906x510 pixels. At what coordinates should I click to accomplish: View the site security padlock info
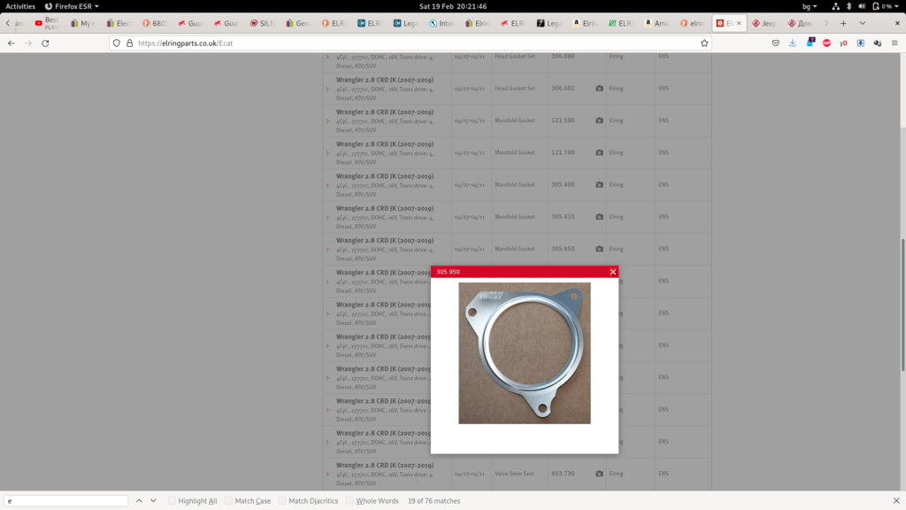click(129, 43)
